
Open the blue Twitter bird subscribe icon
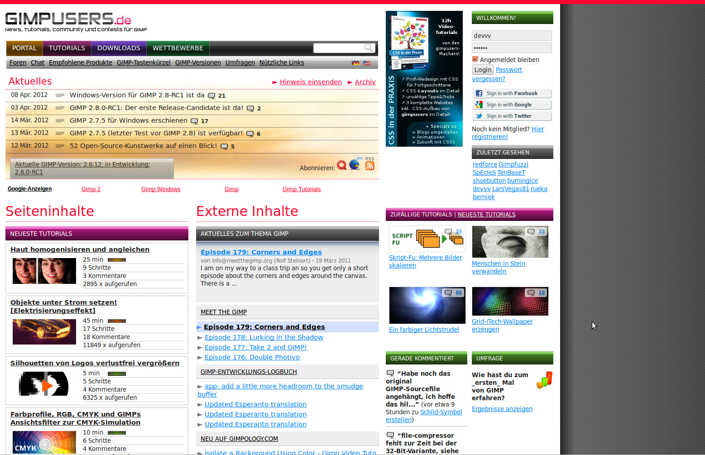point(355,164)
